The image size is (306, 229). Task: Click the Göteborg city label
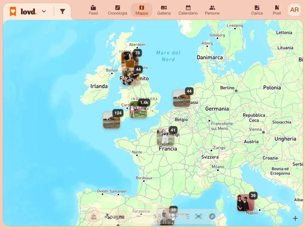[x=217, y=35]
